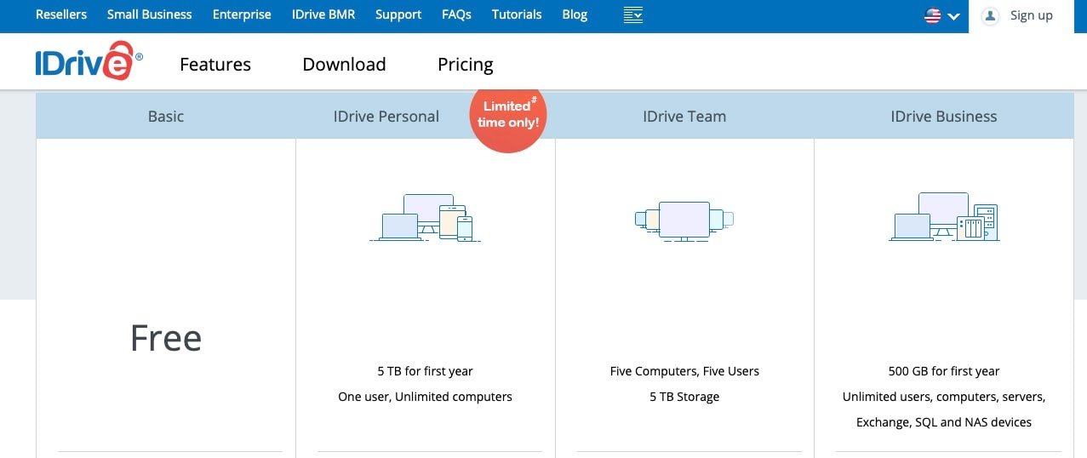Screen dimensions: 1087x458
Task: Click the Limited time only badge
Action: click(x=508, y=115)
